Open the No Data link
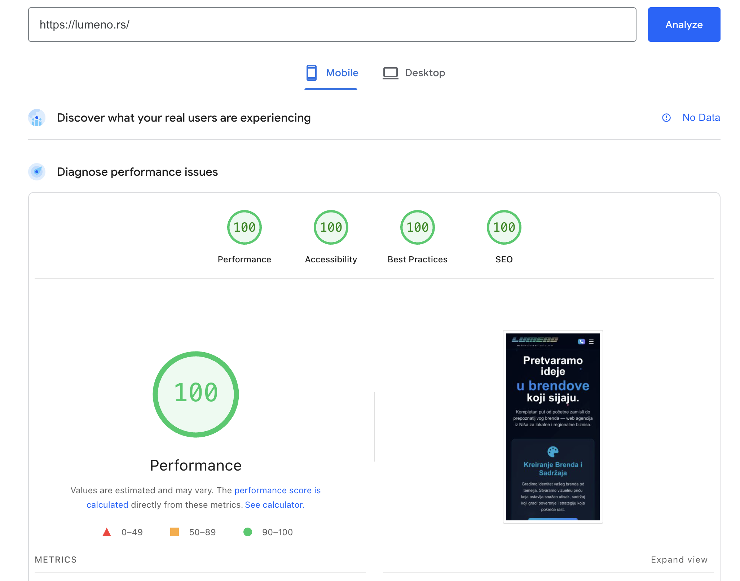This screenshot has height=581, width=740. pyautogui.click(x=701, y=118)
